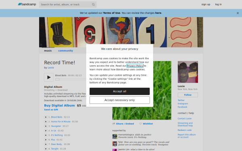
Task: Play track 2 Home For A Minute
Action: click(x=46, y=122)
